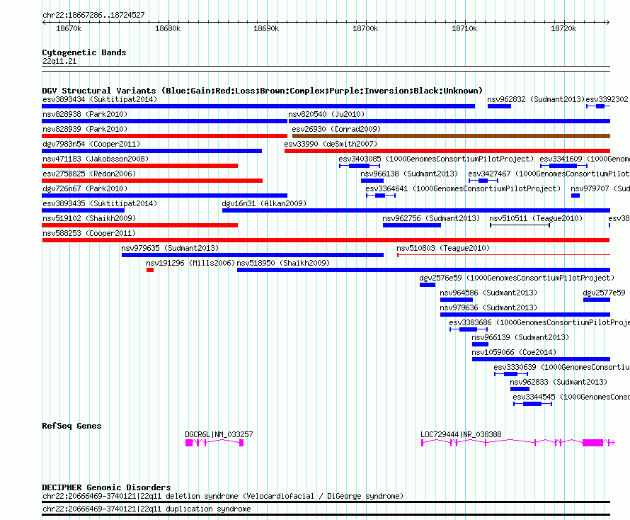This screenshot has height=520, width=630.
Task: Click the DGCR6L|NM_033257 gene label
Action: (x=219, y=434)
